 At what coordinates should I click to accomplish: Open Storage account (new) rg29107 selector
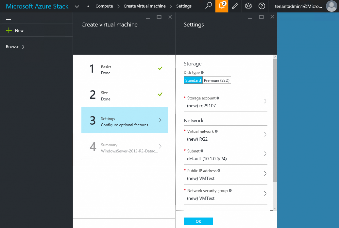[225, 102]
